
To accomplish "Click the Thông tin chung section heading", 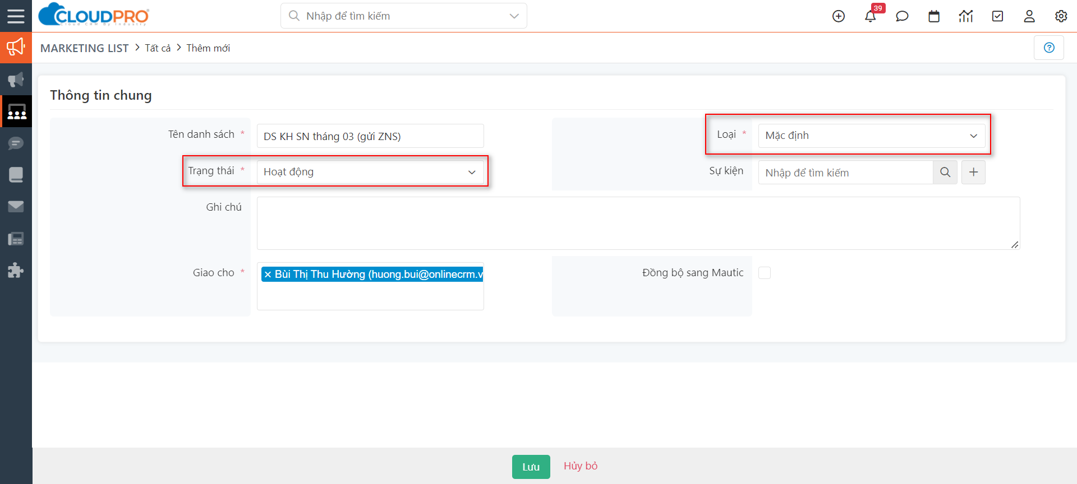I will 101,95.
